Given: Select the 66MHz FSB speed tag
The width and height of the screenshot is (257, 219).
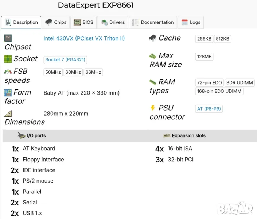Looking at the screenshot, I should click(x=93, y=72).
